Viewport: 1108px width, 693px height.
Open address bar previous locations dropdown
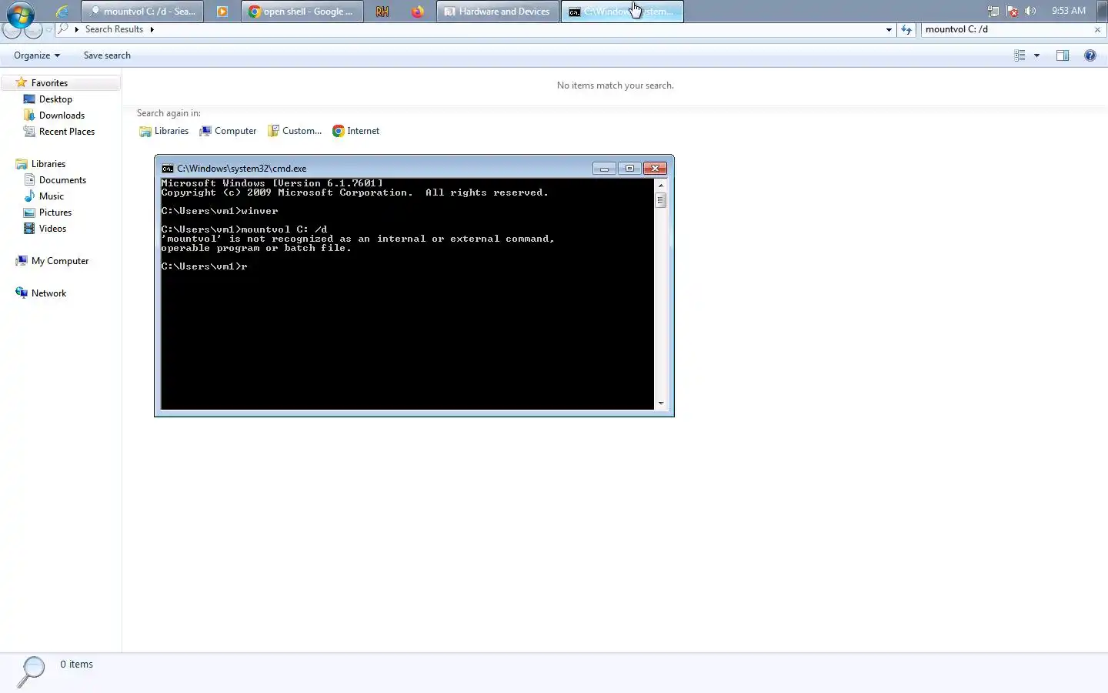pos(889,29)
